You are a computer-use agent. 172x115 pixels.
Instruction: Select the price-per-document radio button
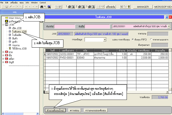coord(151,39)
